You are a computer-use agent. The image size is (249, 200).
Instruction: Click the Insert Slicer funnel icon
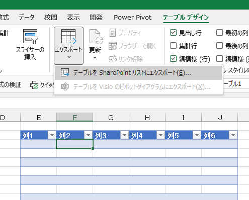click(x=30, y=37)
